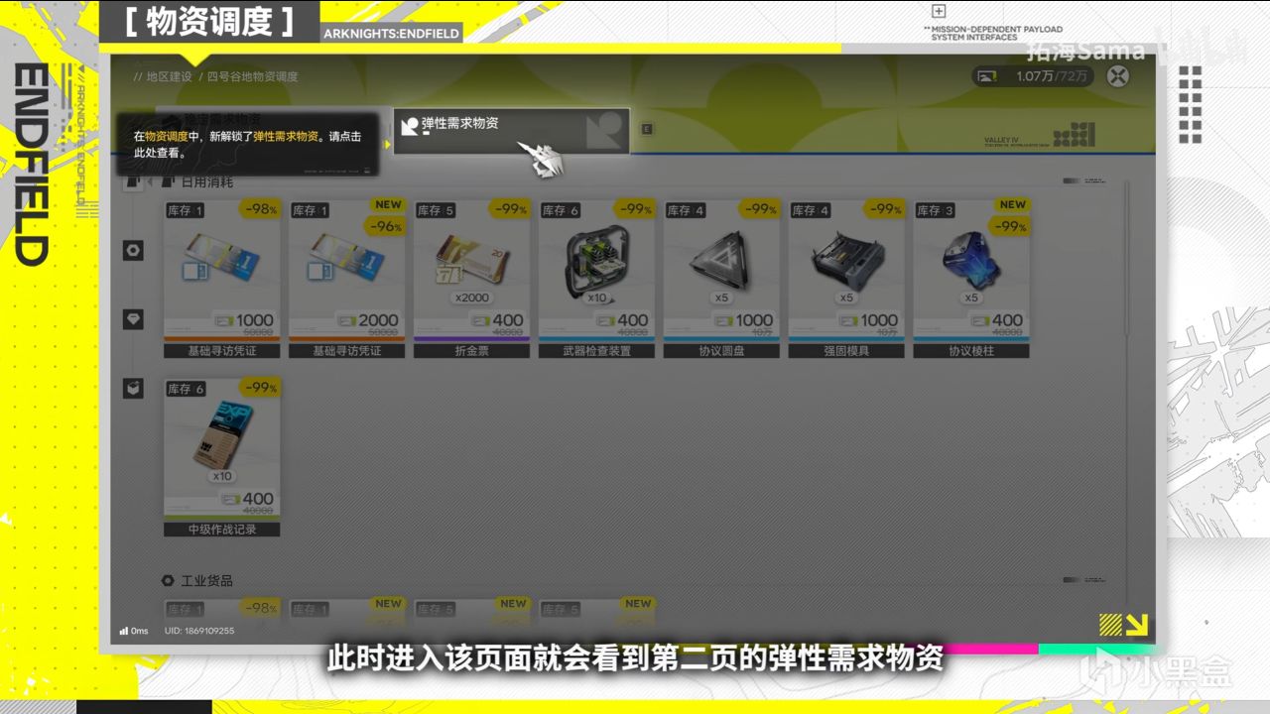
Task: Click the 库存 5 label on 折金票
Action: [x=436, y=210]
